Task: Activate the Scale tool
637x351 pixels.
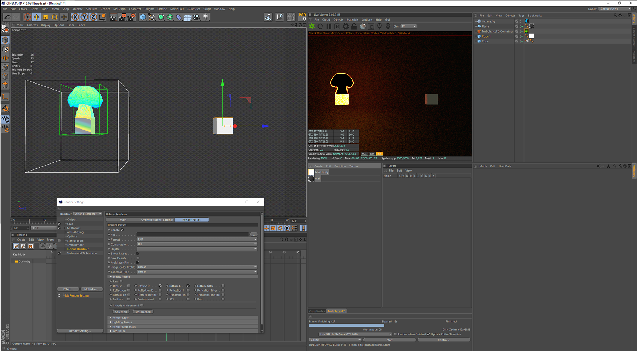Action: point(45,17)
